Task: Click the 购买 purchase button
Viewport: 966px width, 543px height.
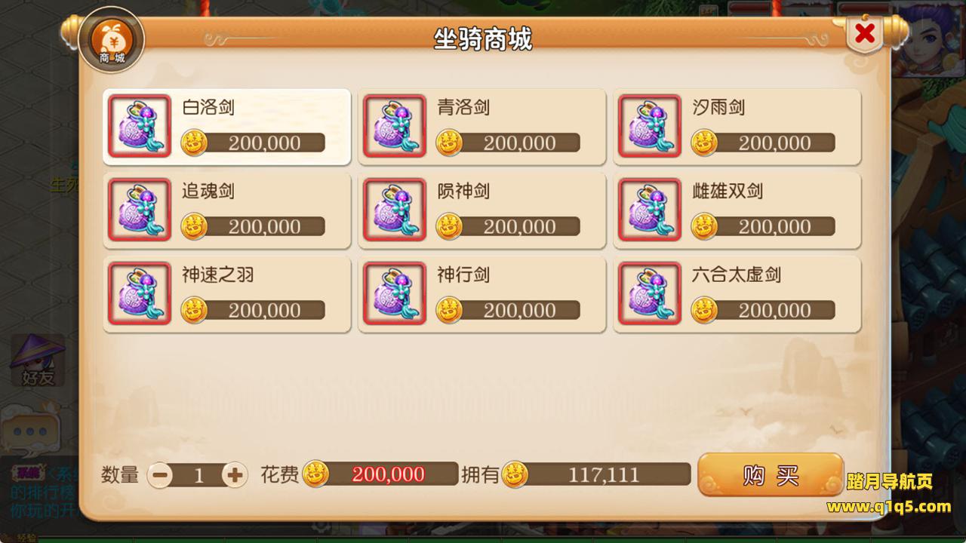Action: coord(770,475)
